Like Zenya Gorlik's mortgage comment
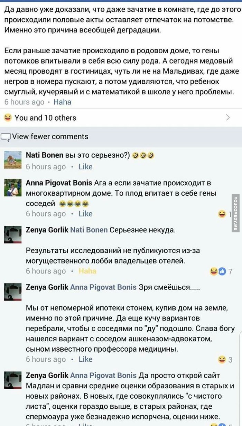 [x=85, y=359]
